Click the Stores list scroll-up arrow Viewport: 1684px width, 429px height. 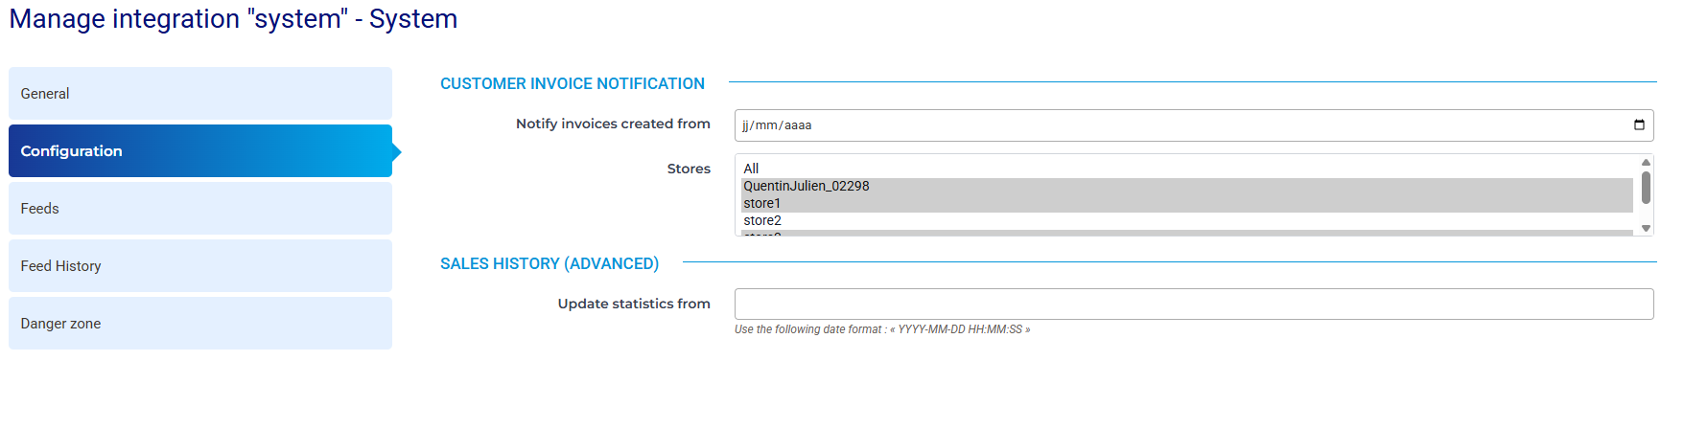[x=1646, y=163]
